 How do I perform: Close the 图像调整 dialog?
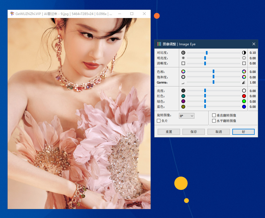pos(254,44)
